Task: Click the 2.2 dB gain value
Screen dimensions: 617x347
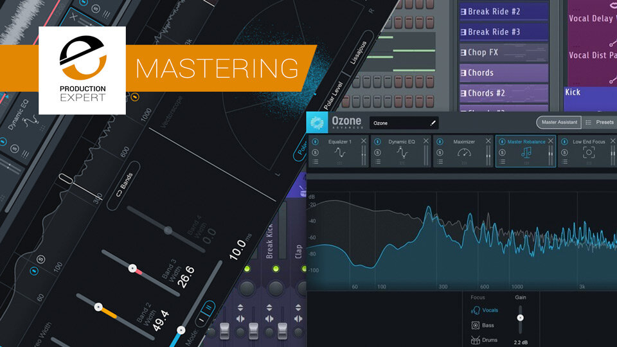Action: point(520,343)
